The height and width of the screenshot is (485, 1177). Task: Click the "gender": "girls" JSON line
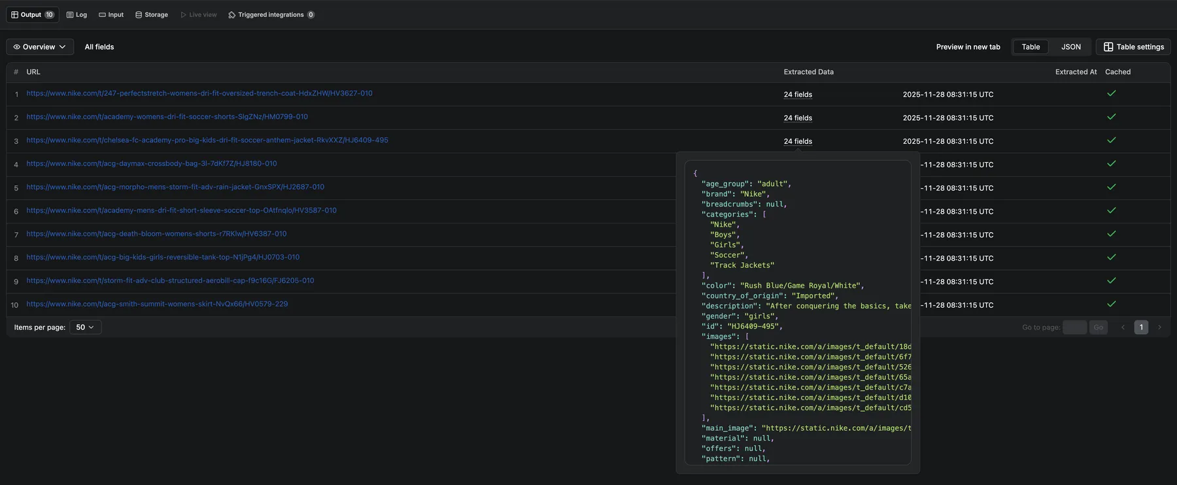click(x=740, y=316)
